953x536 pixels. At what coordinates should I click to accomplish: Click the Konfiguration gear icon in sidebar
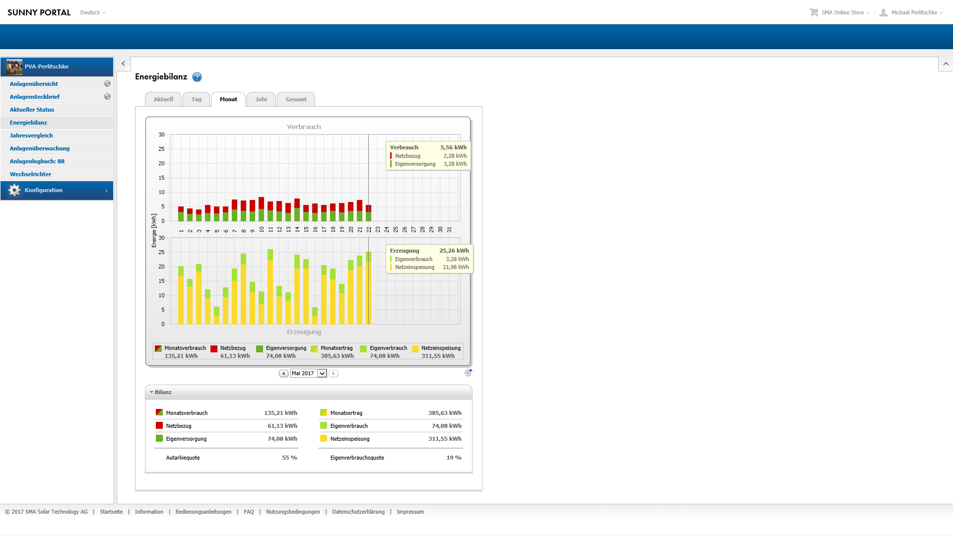(14, 190)
